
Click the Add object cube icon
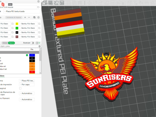(45, 3)
